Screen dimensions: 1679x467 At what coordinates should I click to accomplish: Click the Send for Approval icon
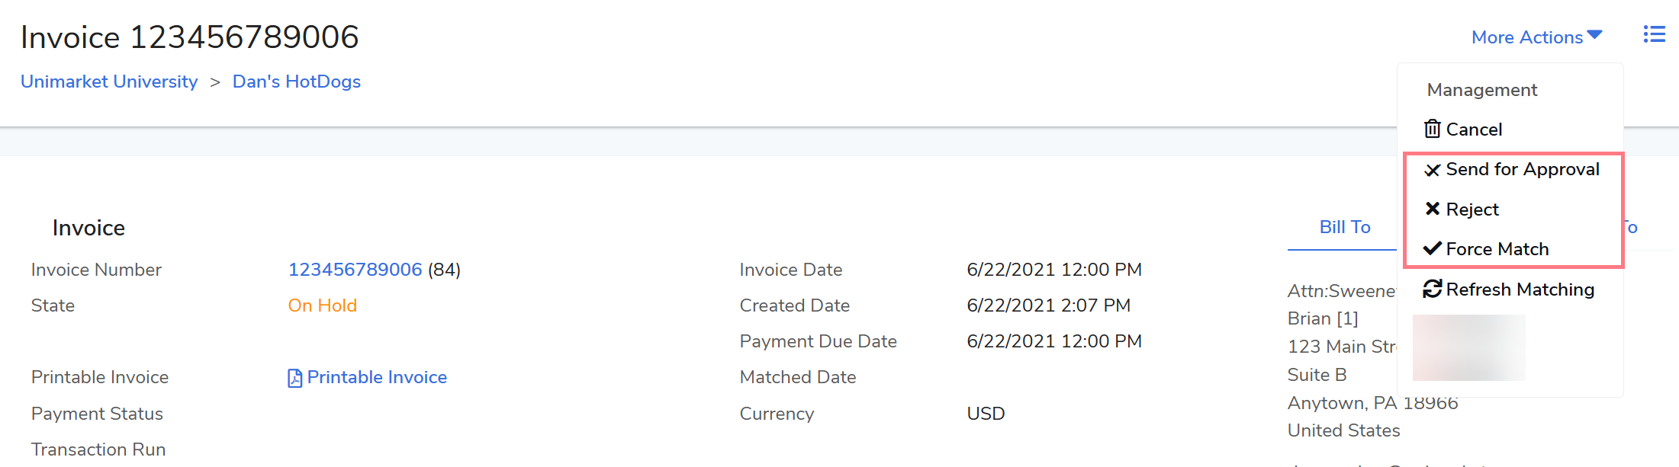[1433, 170]
